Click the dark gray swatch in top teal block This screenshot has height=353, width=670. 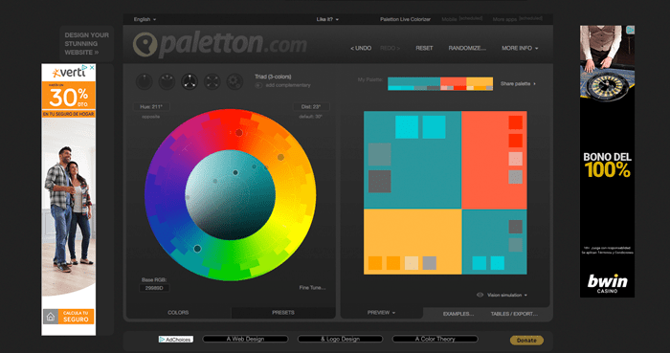point(379,182)
